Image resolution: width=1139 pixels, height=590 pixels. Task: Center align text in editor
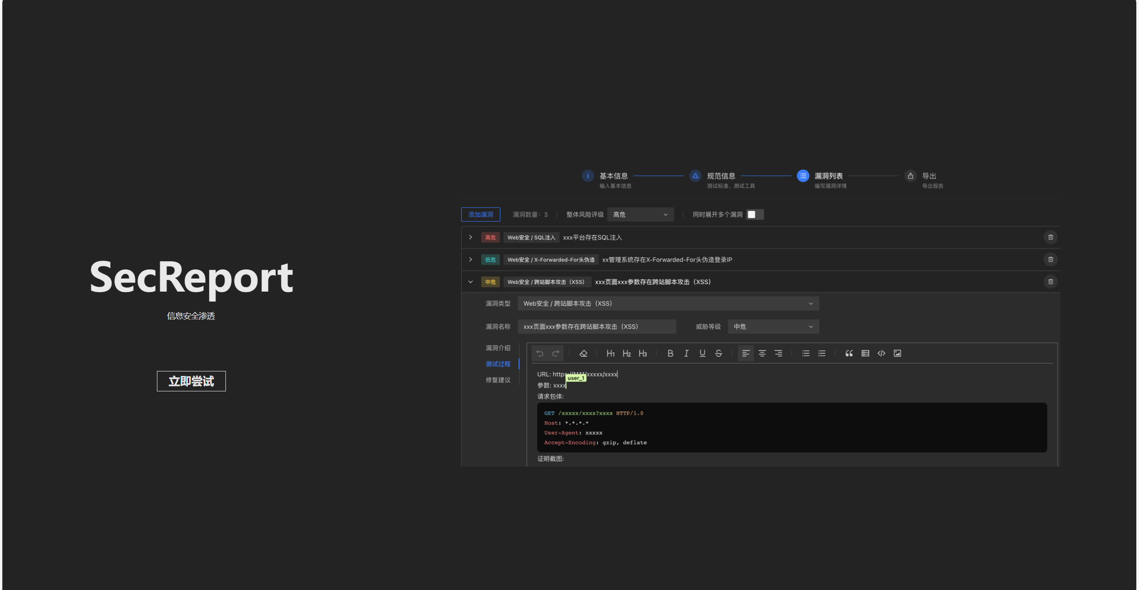point(762,353)
